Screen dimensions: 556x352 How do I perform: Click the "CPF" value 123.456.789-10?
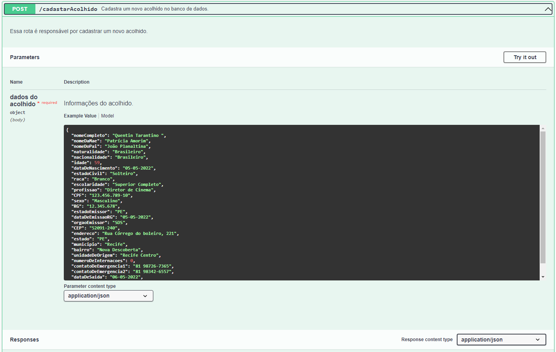coord(110,195)
